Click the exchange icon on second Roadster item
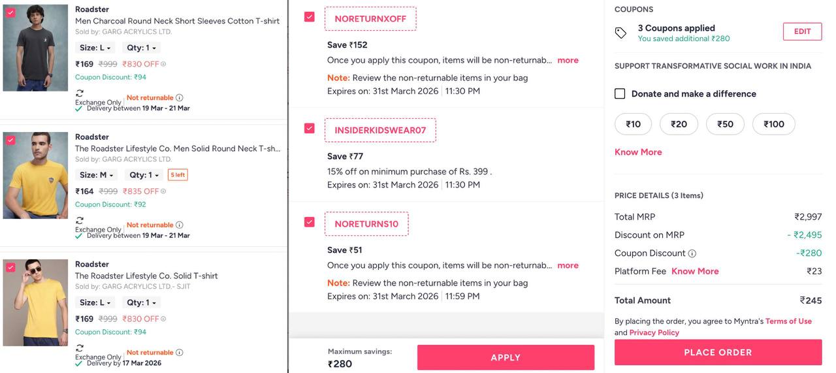 pyautogui.click(x=80, y=221)
